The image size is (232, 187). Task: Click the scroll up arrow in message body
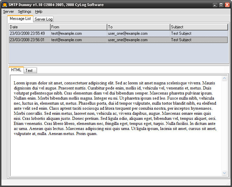click(x=224, y=78)
